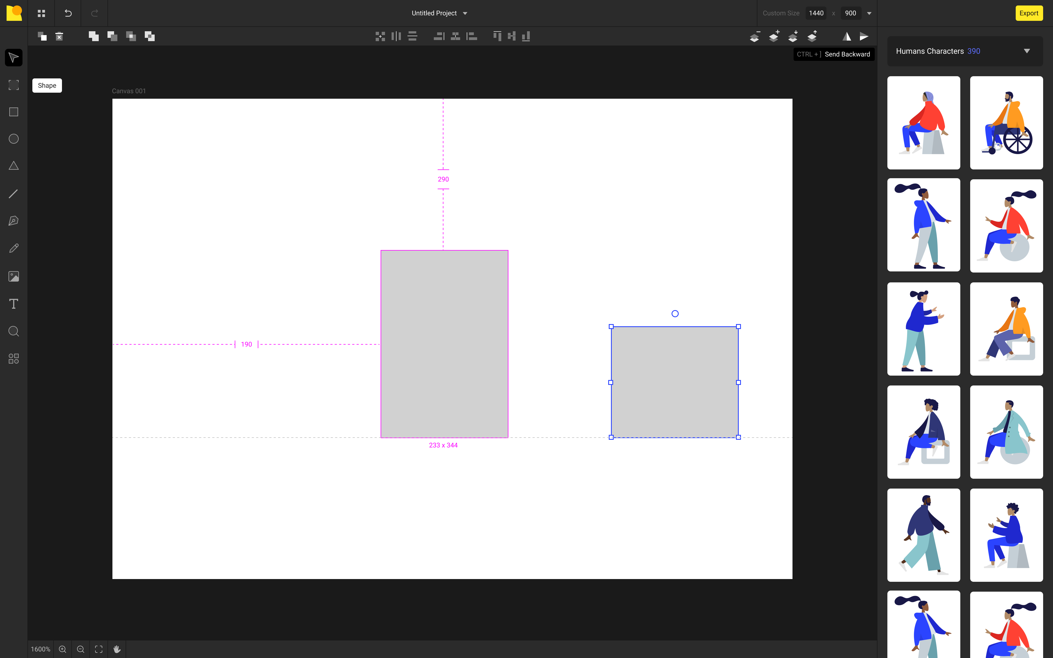Click the 1600% zoom level readout
The image size is (1053, 658).
coord(41,649)
